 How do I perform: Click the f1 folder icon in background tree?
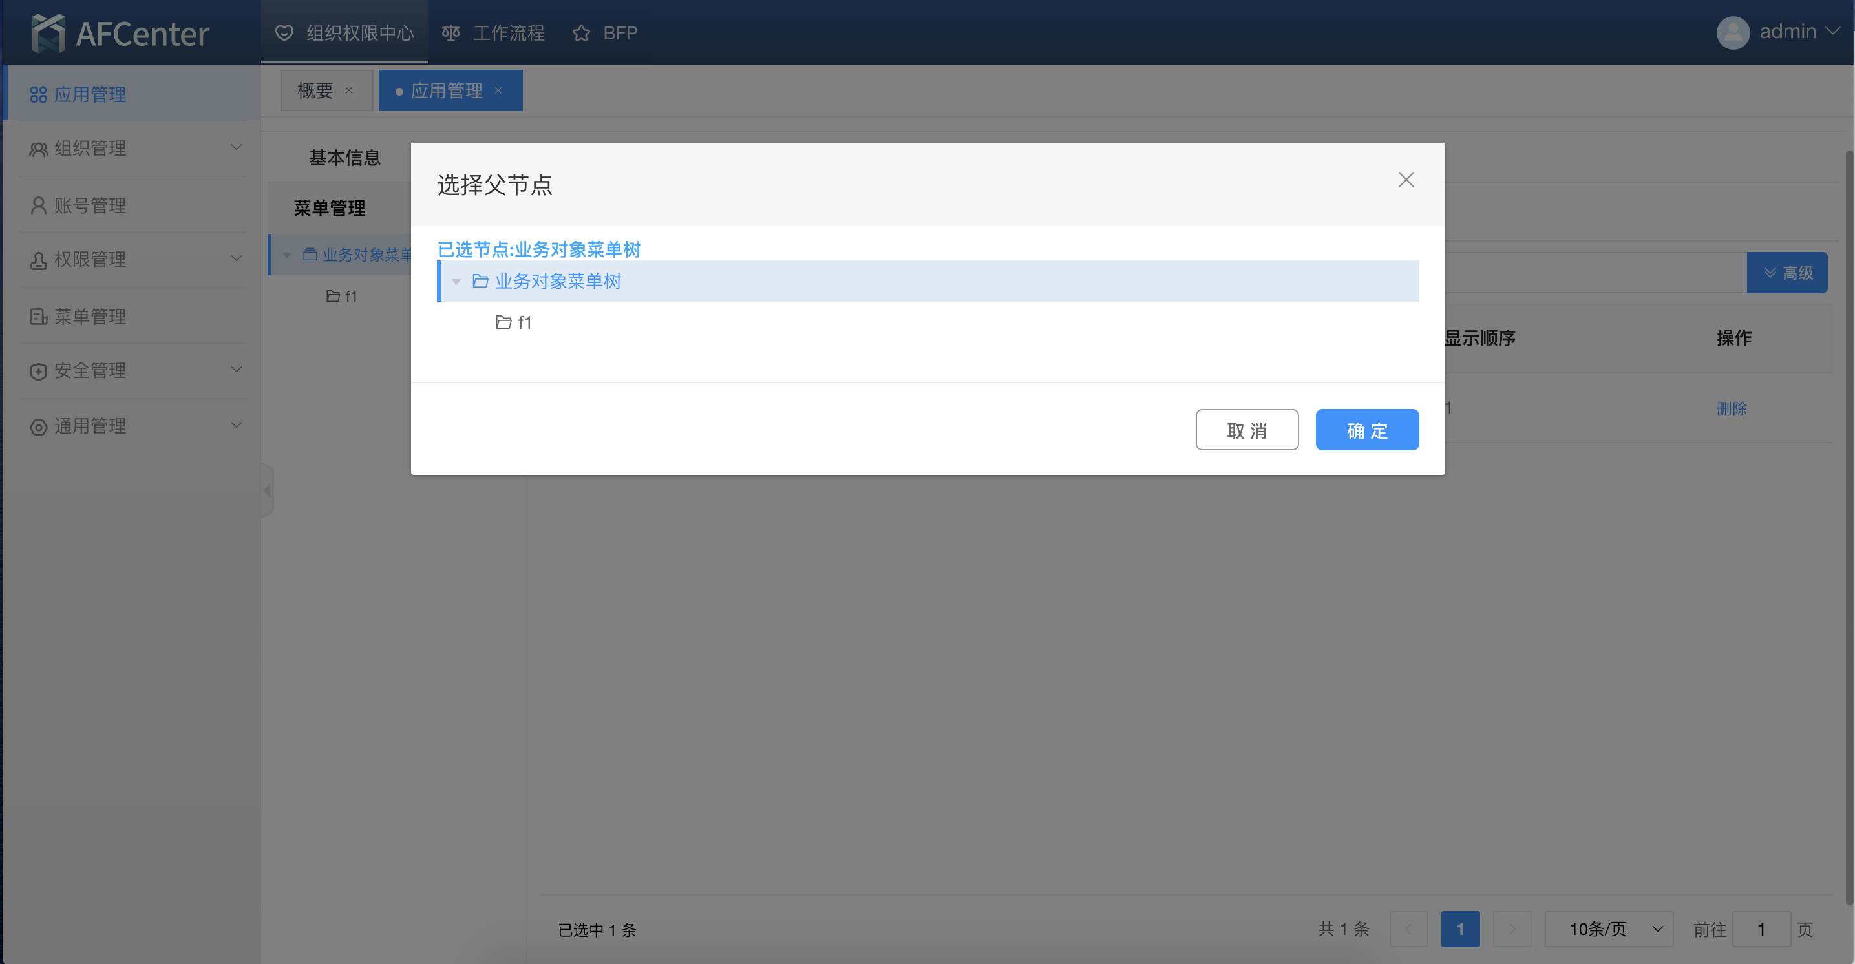(333, 296)
